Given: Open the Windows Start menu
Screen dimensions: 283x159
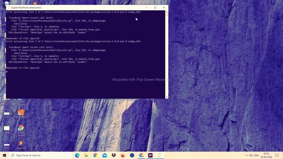Looking at the screenshot, I should click(x=4, y=155).
